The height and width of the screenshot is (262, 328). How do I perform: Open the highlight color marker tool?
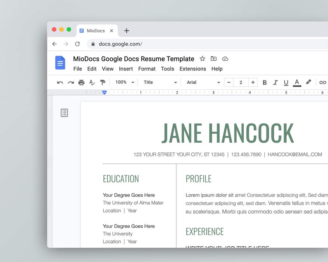[308, 82]
